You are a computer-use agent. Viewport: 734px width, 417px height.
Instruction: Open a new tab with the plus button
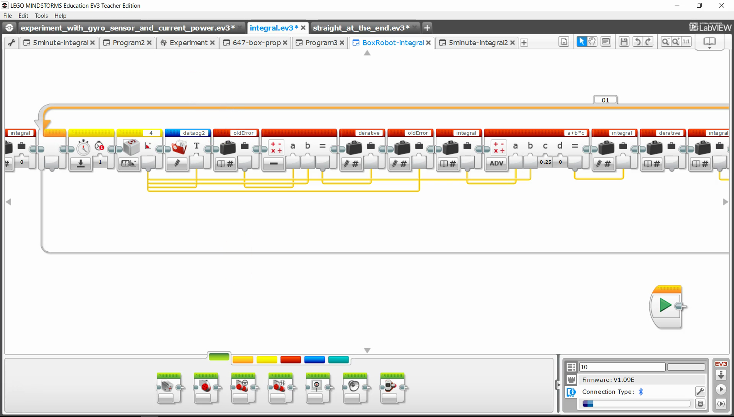click(x=427, y=28)
